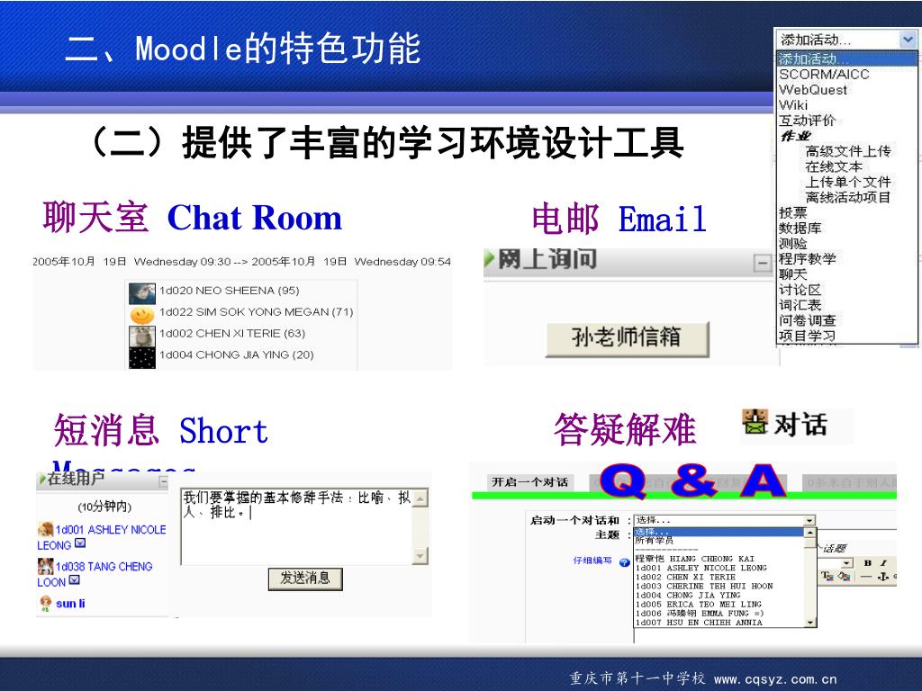This screenshot has height=691, width=922.
Task: Click message icon next to TANG CHENG LOON
Action: [x=75, y=580]
